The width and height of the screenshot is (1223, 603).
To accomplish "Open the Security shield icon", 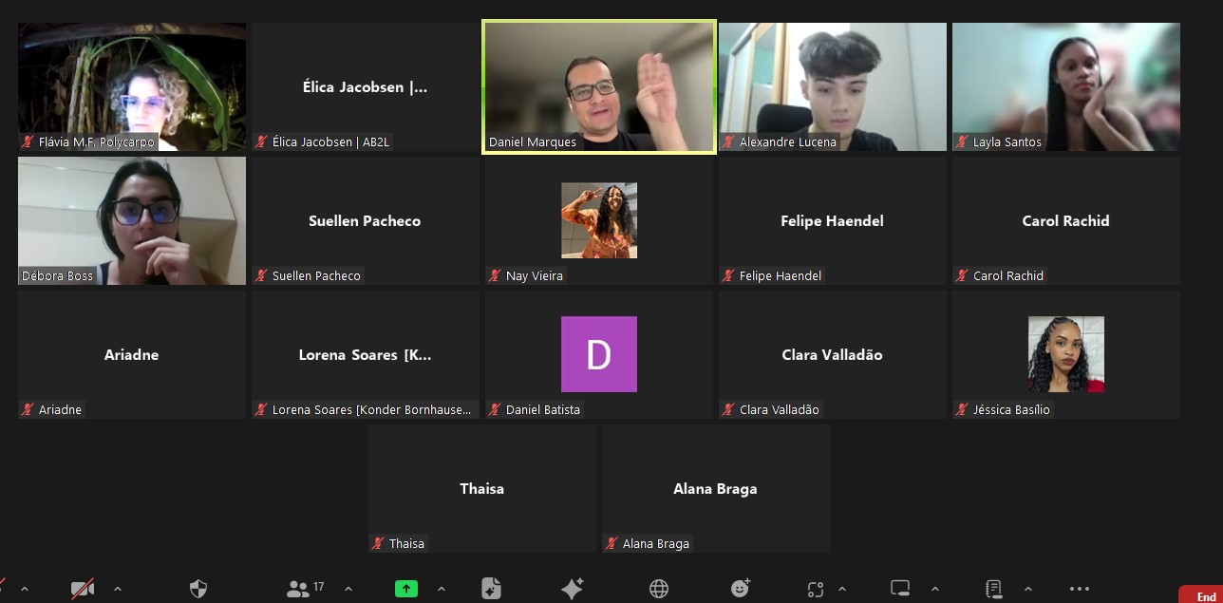I will 198,589.
